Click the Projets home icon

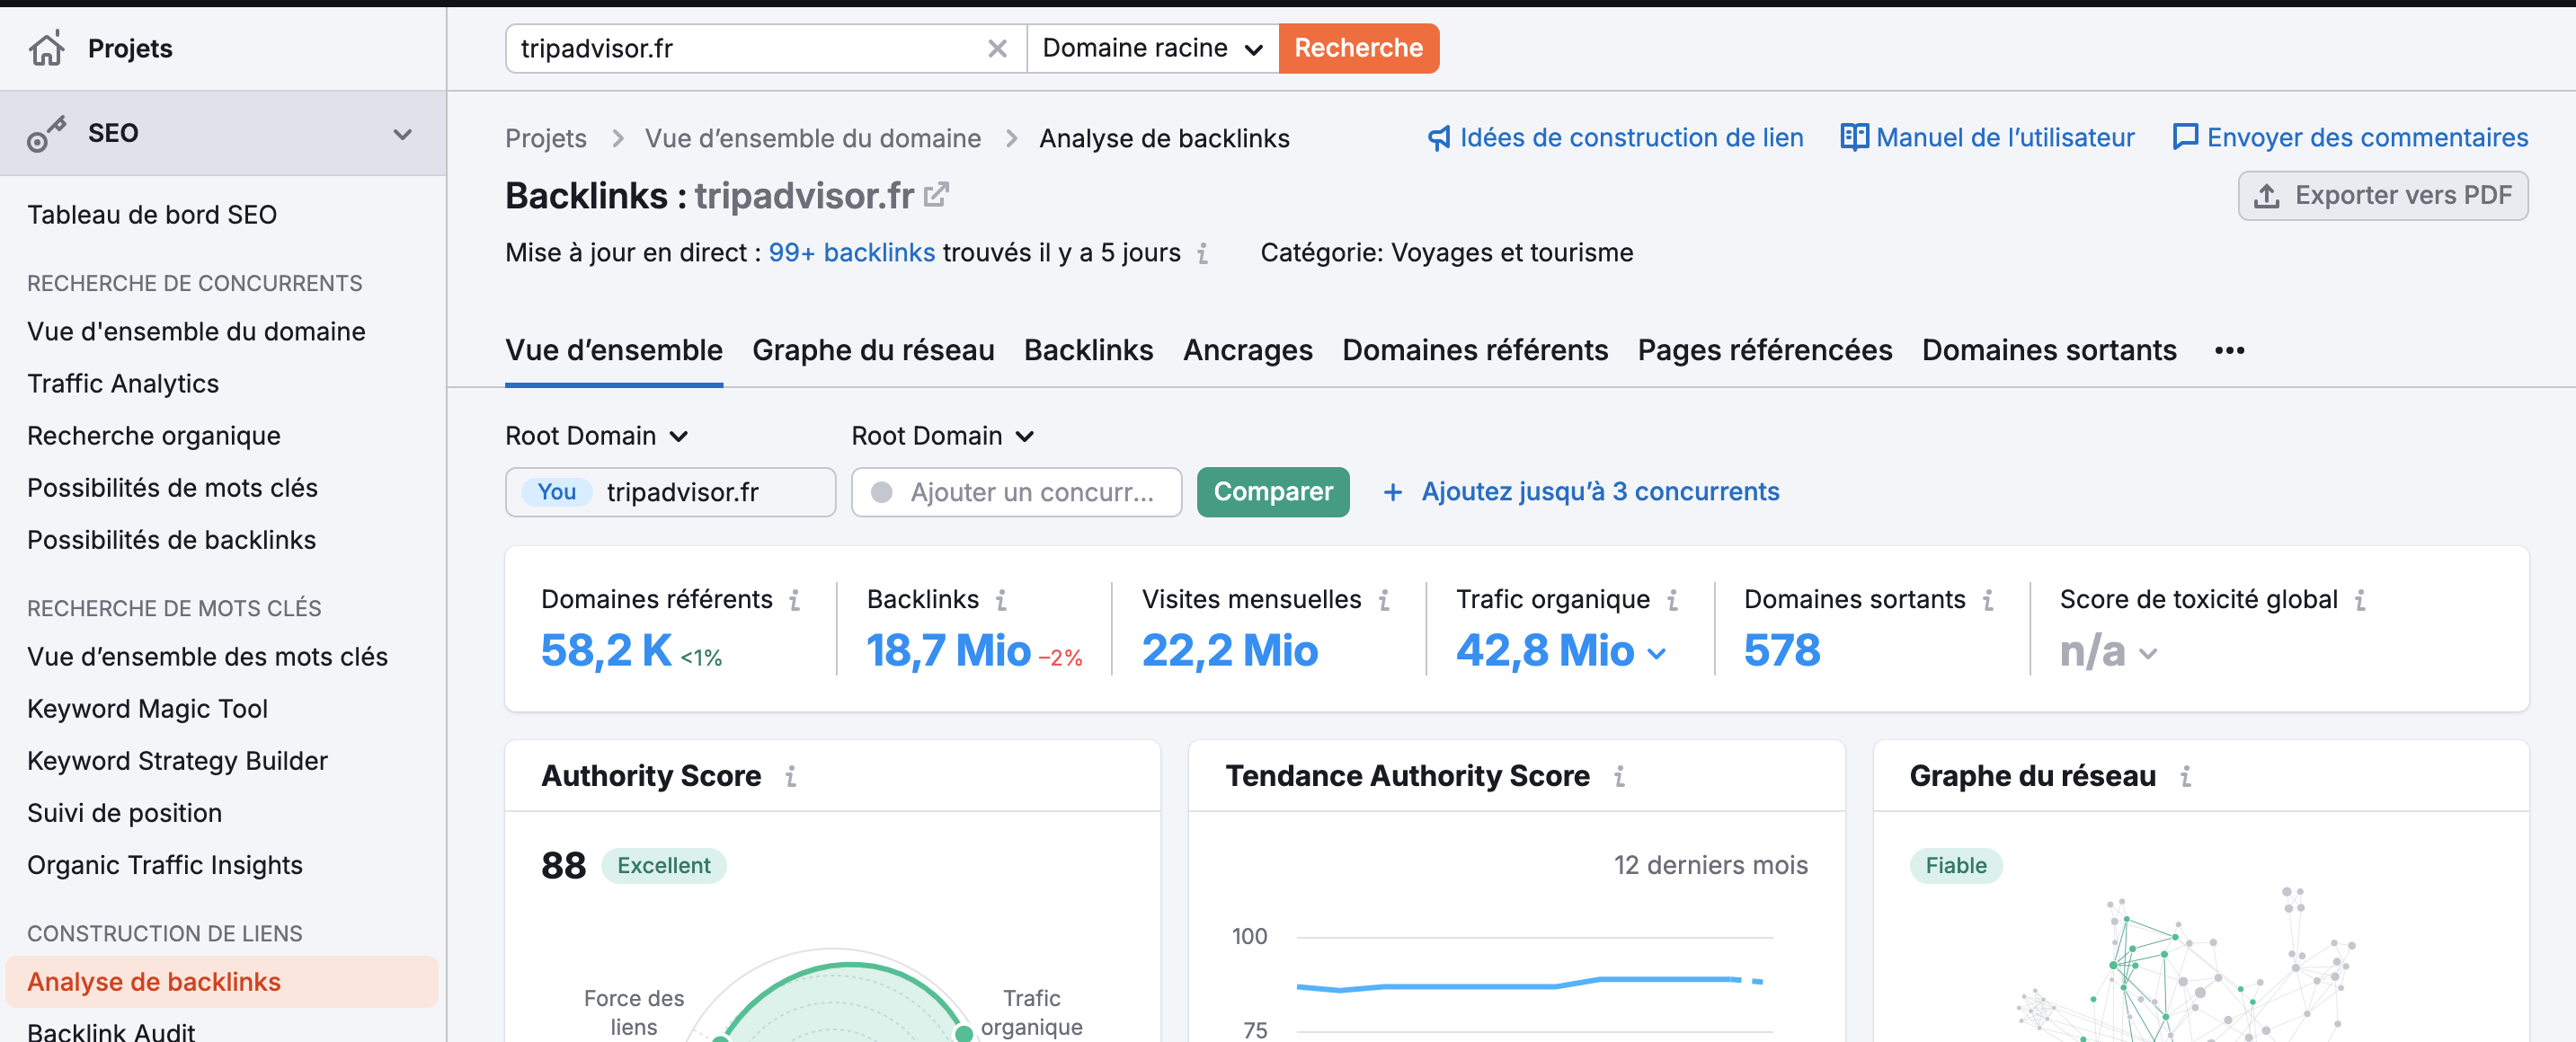[x=46, y=48]
